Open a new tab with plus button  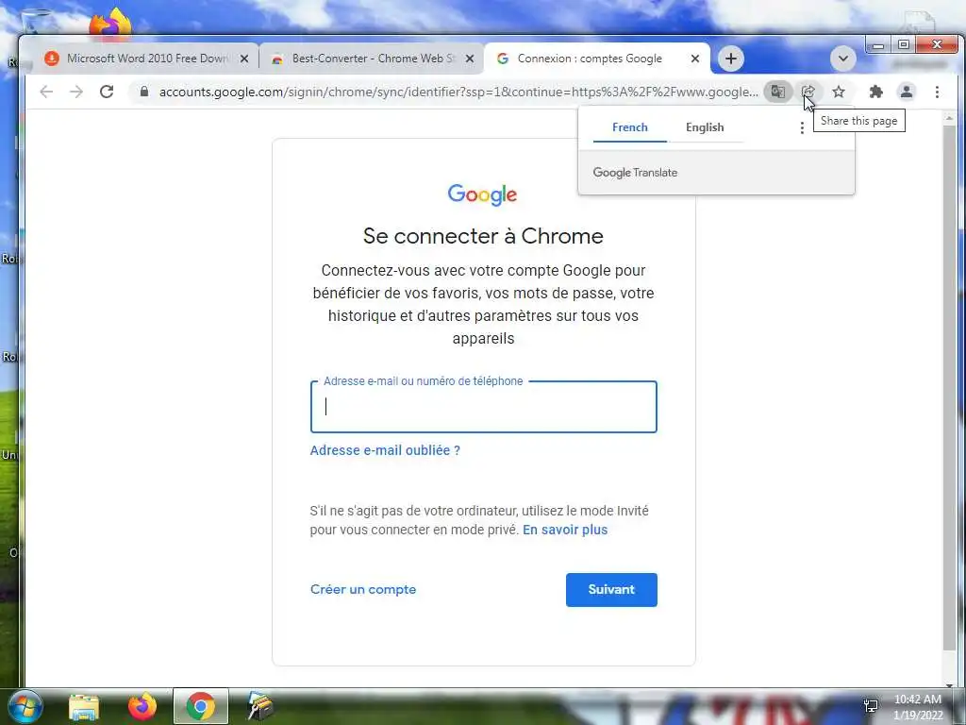[x=731, y=59]
